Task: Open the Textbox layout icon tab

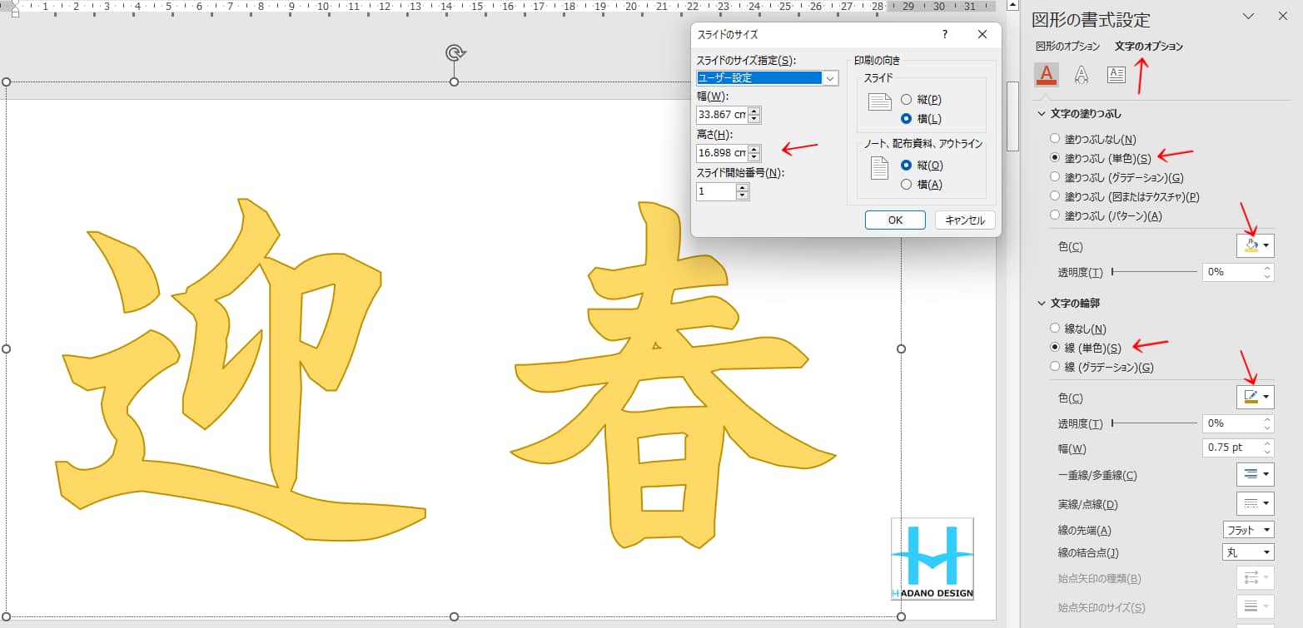Action: (1116, 75)
